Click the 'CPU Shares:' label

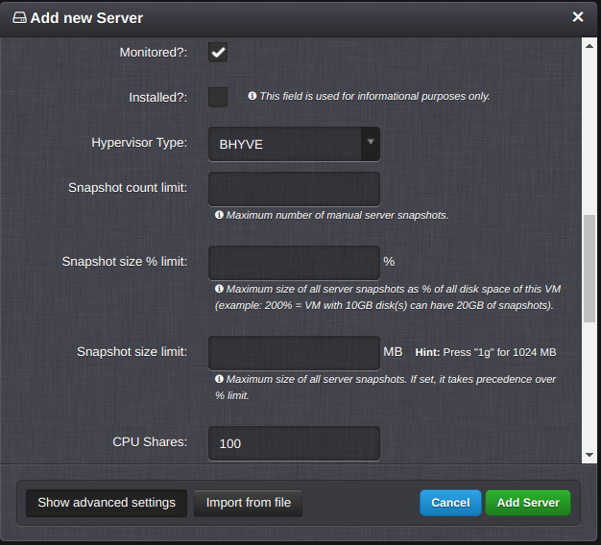(x=150, y=442)
